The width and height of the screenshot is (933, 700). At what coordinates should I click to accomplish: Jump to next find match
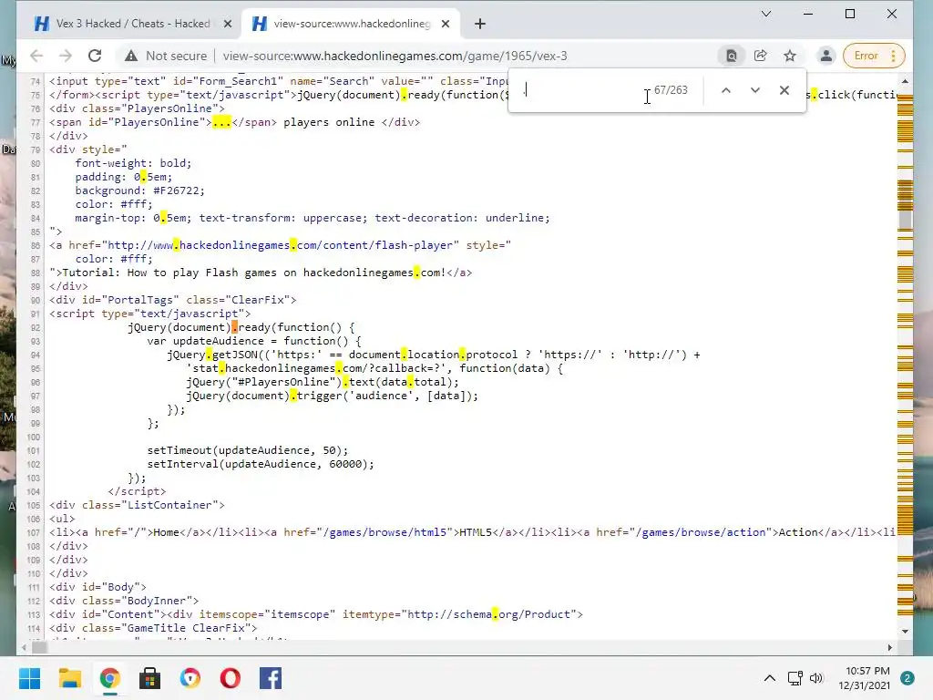[x=755, y=90]
